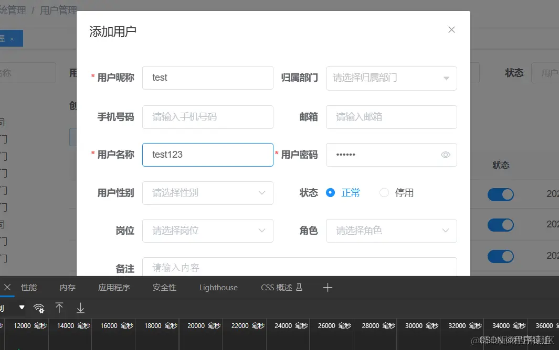Click the 用户管理 breadcrumb text
The image size is (559, 350).
[58, 10]
